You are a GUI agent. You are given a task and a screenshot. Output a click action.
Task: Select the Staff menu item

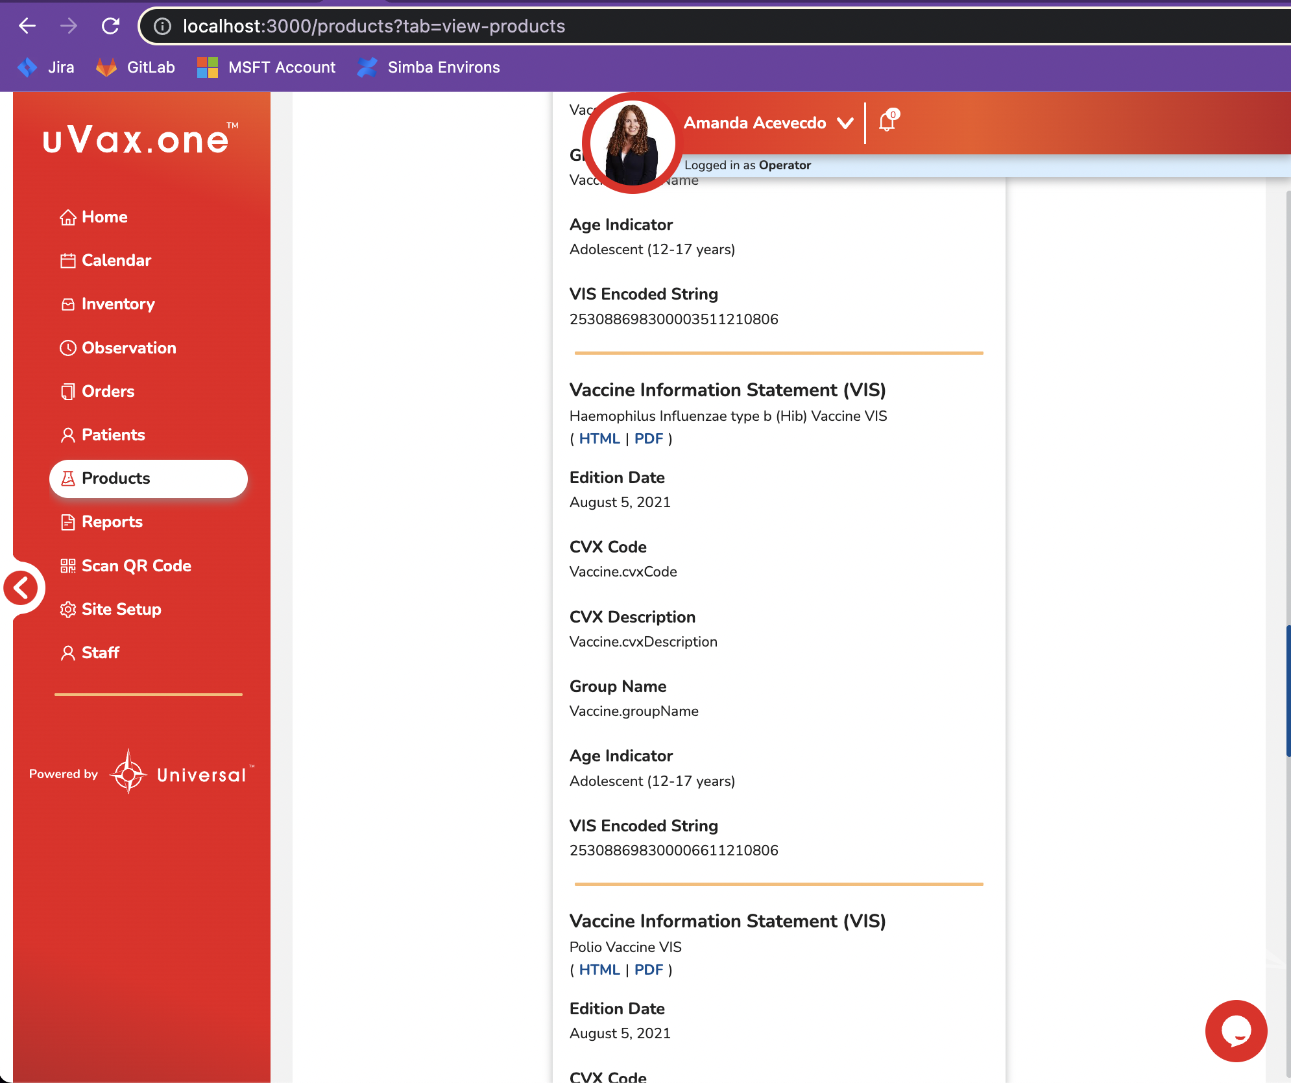100,653
